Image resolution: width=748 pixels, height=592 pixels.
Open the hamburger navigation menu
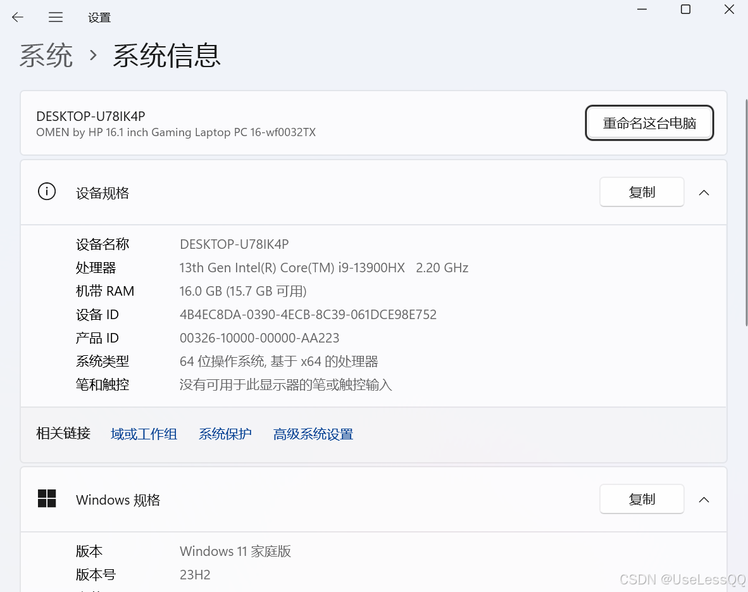56,18
